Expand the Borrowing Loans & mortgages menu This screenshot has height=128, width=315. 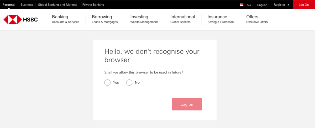tap(105, 19)
